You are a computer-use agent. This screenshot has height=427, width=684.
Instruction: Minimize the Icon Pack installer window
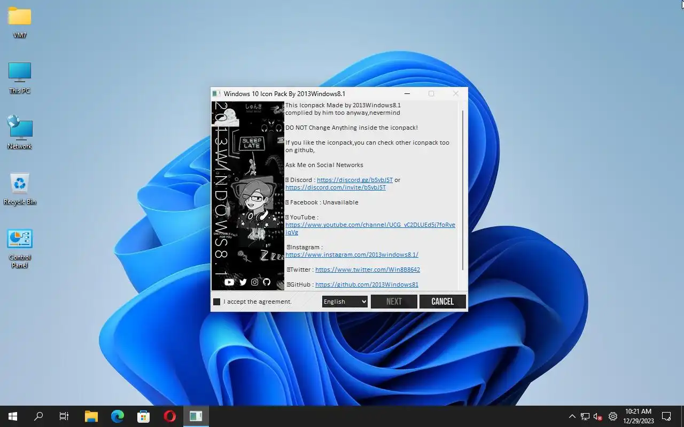tap(407, 94)
